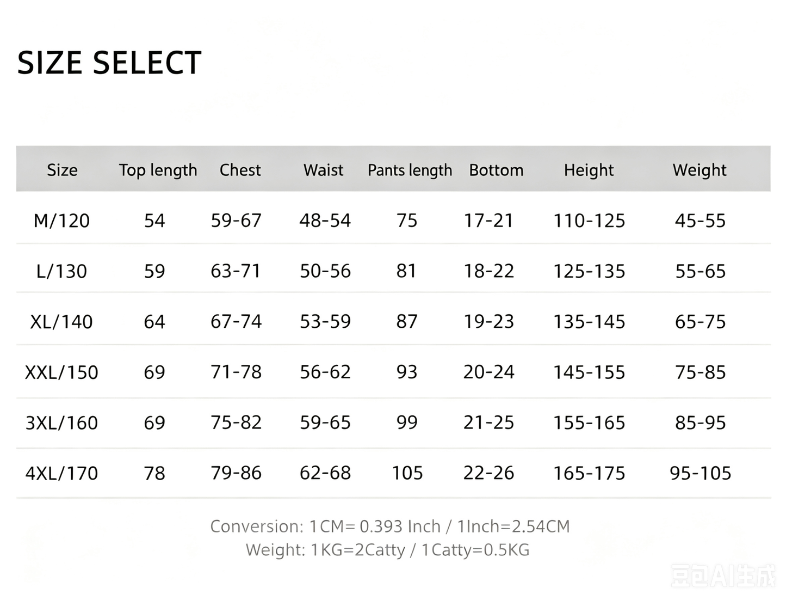This screenshot has height=600, width=786.
Task: Select the XL/140 size row label
Action: 61,322
